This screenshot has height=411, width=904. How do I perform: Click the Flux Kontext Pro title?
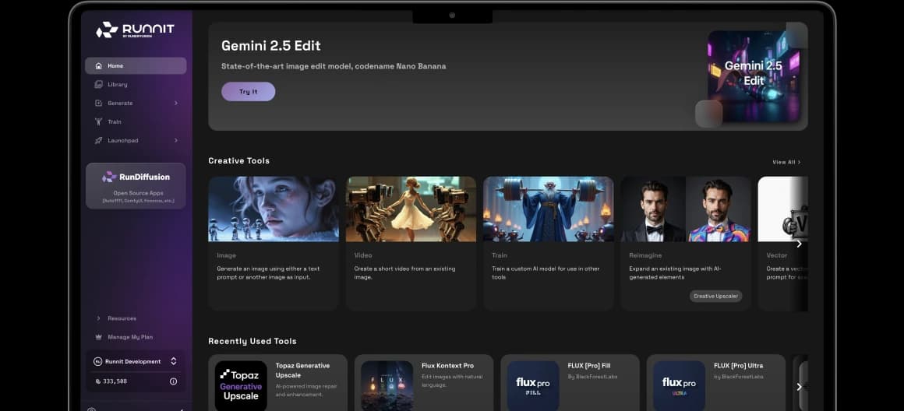447,366
